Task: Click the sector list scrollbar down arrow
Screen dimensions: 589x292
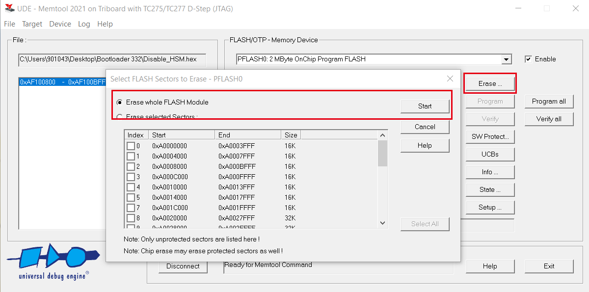Action: tap(382, 223)
